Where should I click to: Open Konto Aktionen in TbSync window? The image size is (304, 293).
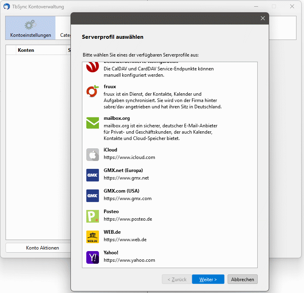(38, 248)
